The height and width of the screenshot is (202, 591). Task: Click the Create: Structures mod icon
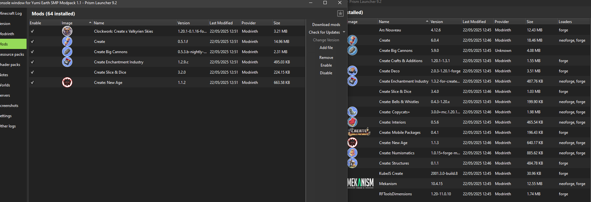pyautogui.click(x=352, y=163)
